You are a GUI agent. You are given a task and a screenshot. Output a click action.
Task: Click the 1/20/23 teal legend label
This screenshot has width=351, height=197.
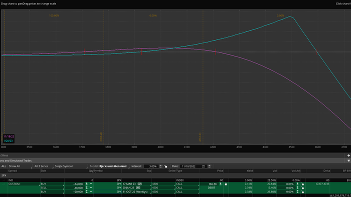click(x=8, y=141)
